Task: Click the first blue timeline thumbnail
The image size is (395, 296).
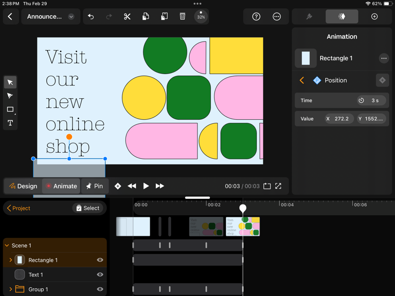Action: [x=133, y=227]
